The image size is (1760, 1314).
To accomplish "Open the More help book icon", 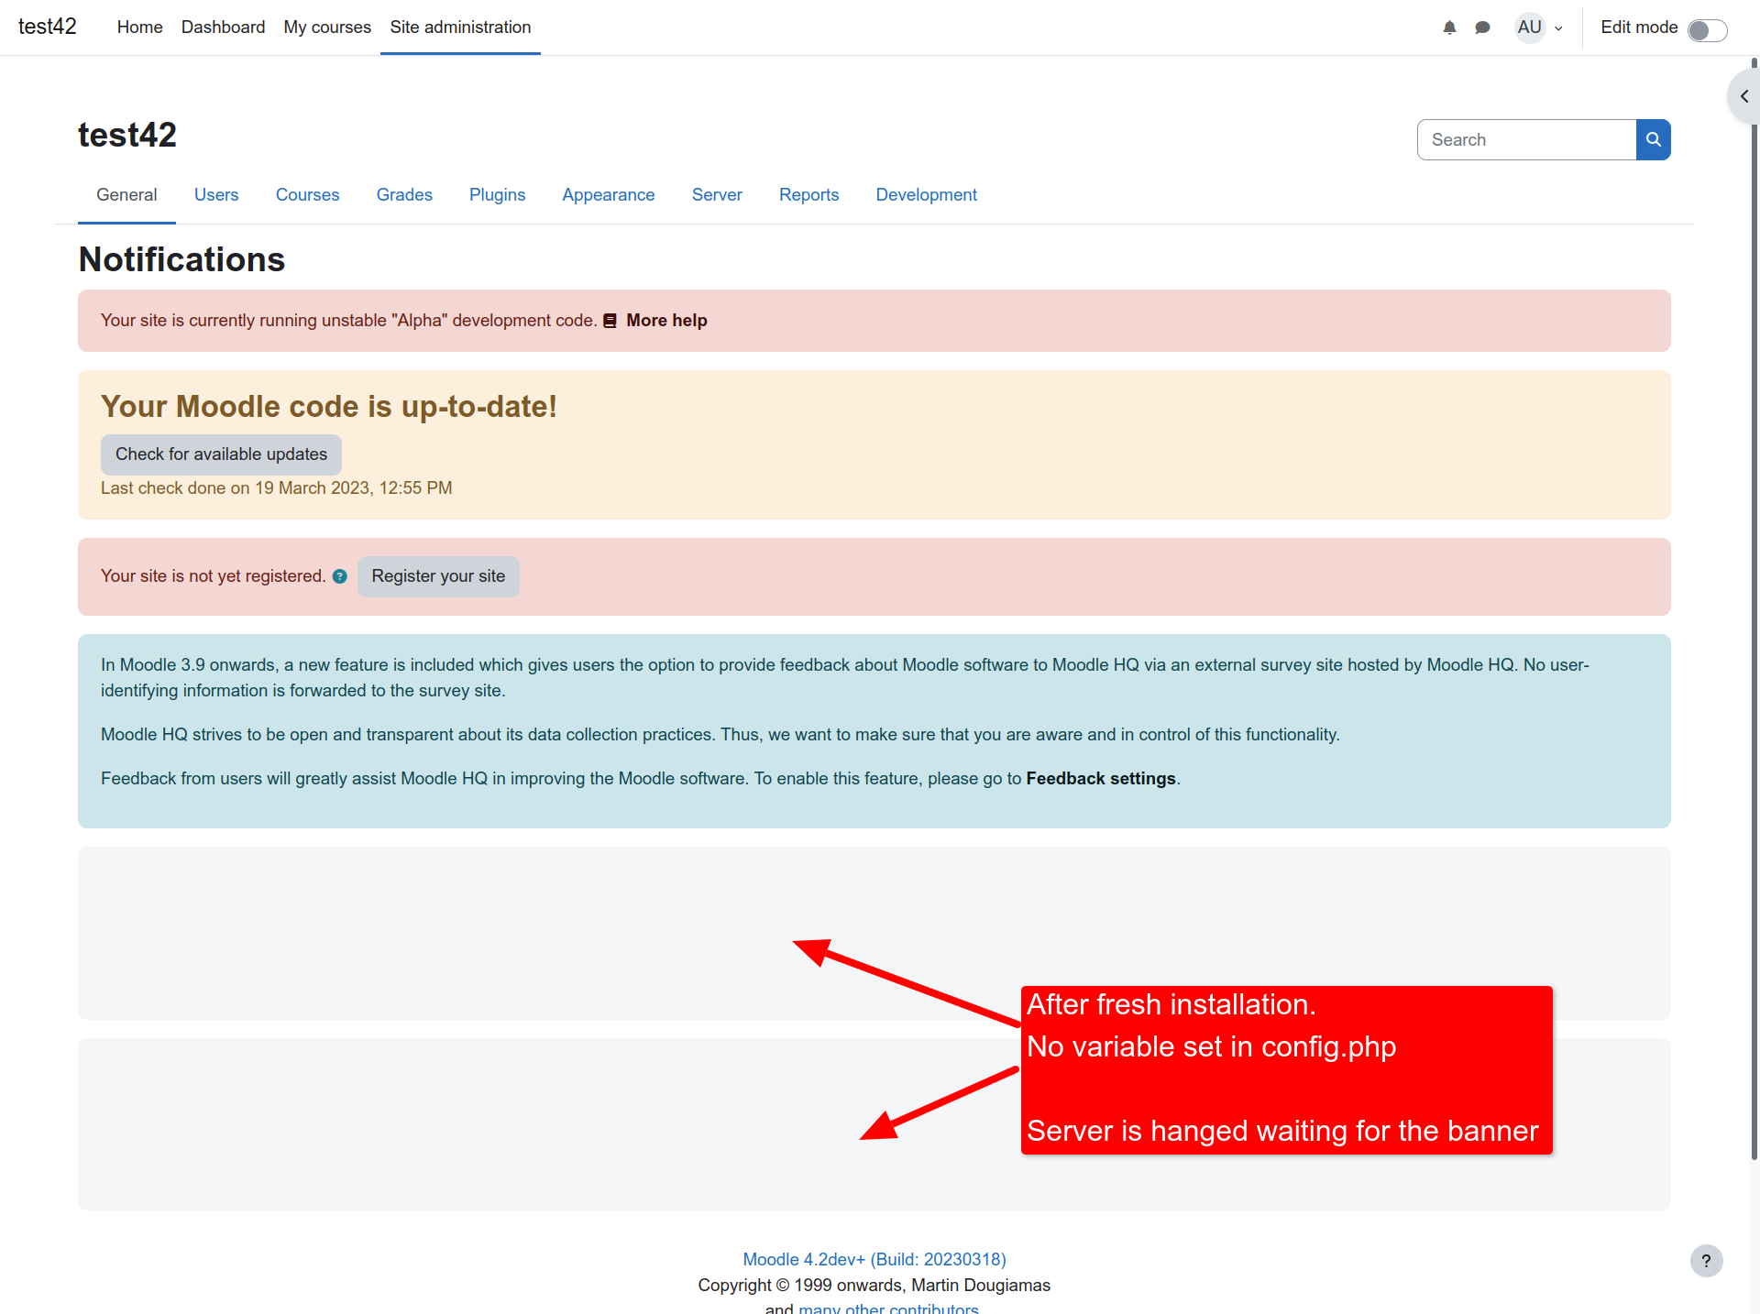I will tap(610, 321).
